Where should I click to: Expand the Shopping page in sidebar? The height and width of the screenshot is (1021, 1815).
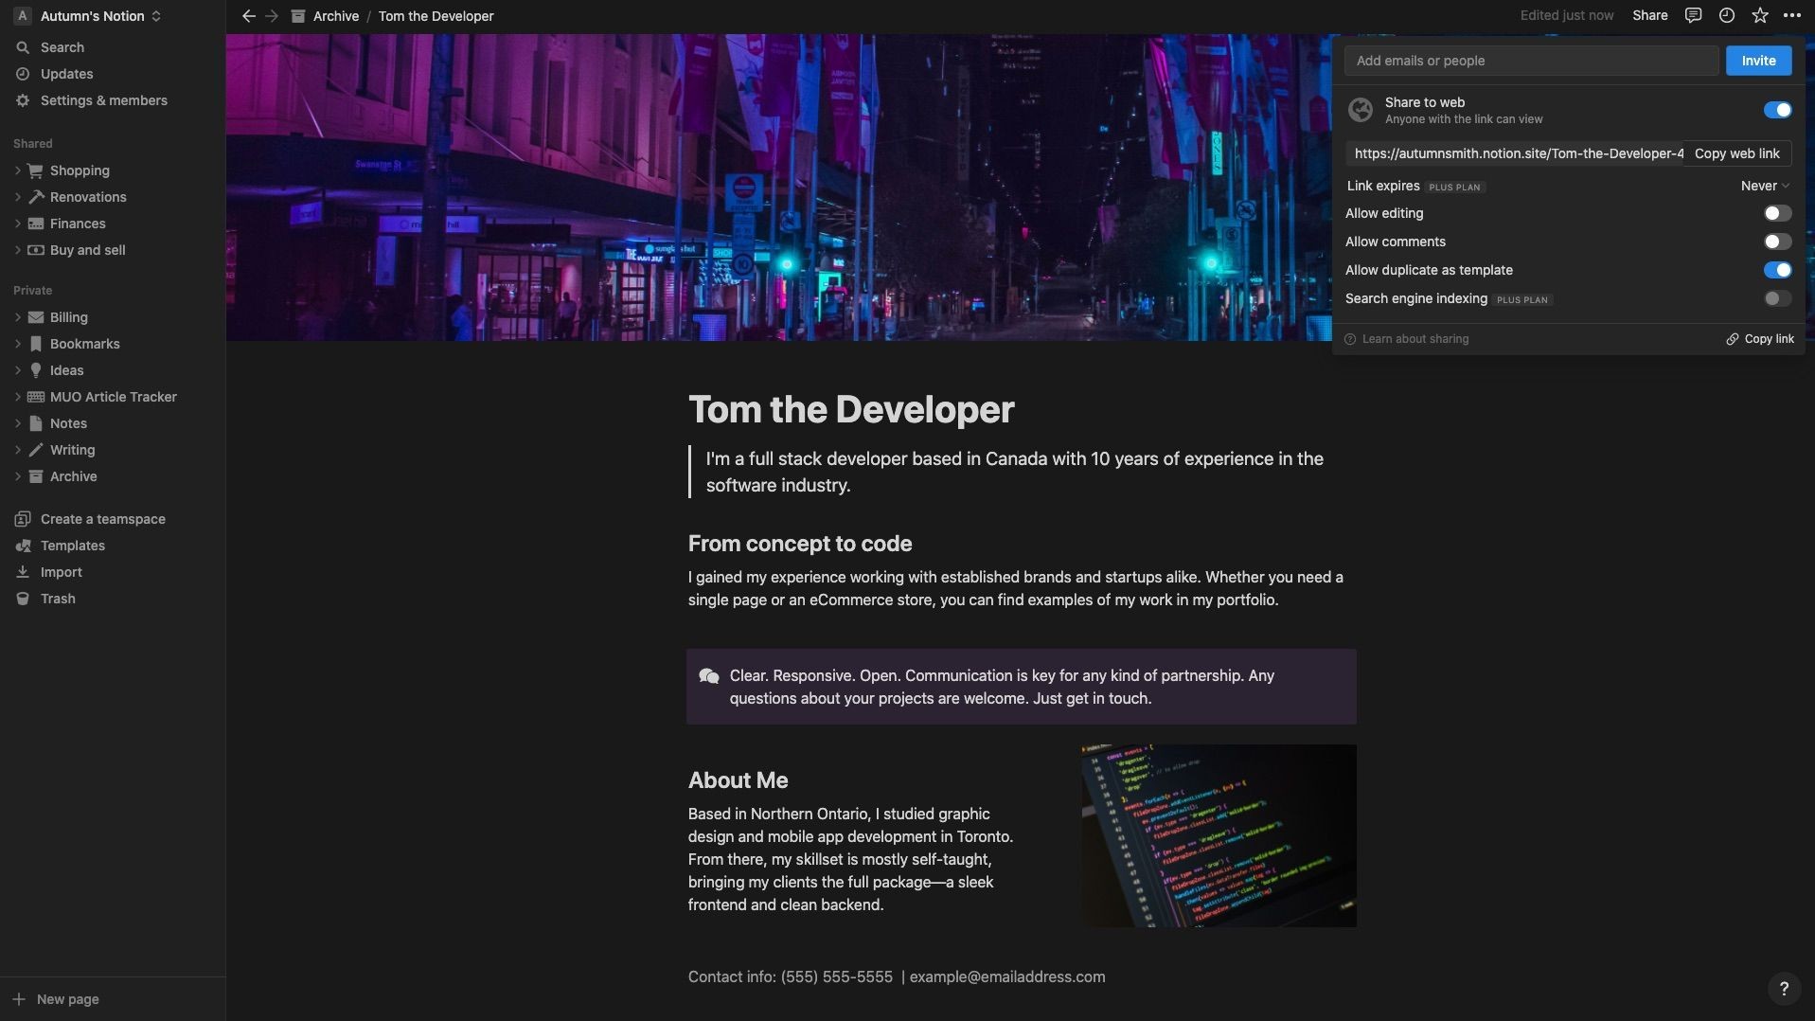coord(18,170)
